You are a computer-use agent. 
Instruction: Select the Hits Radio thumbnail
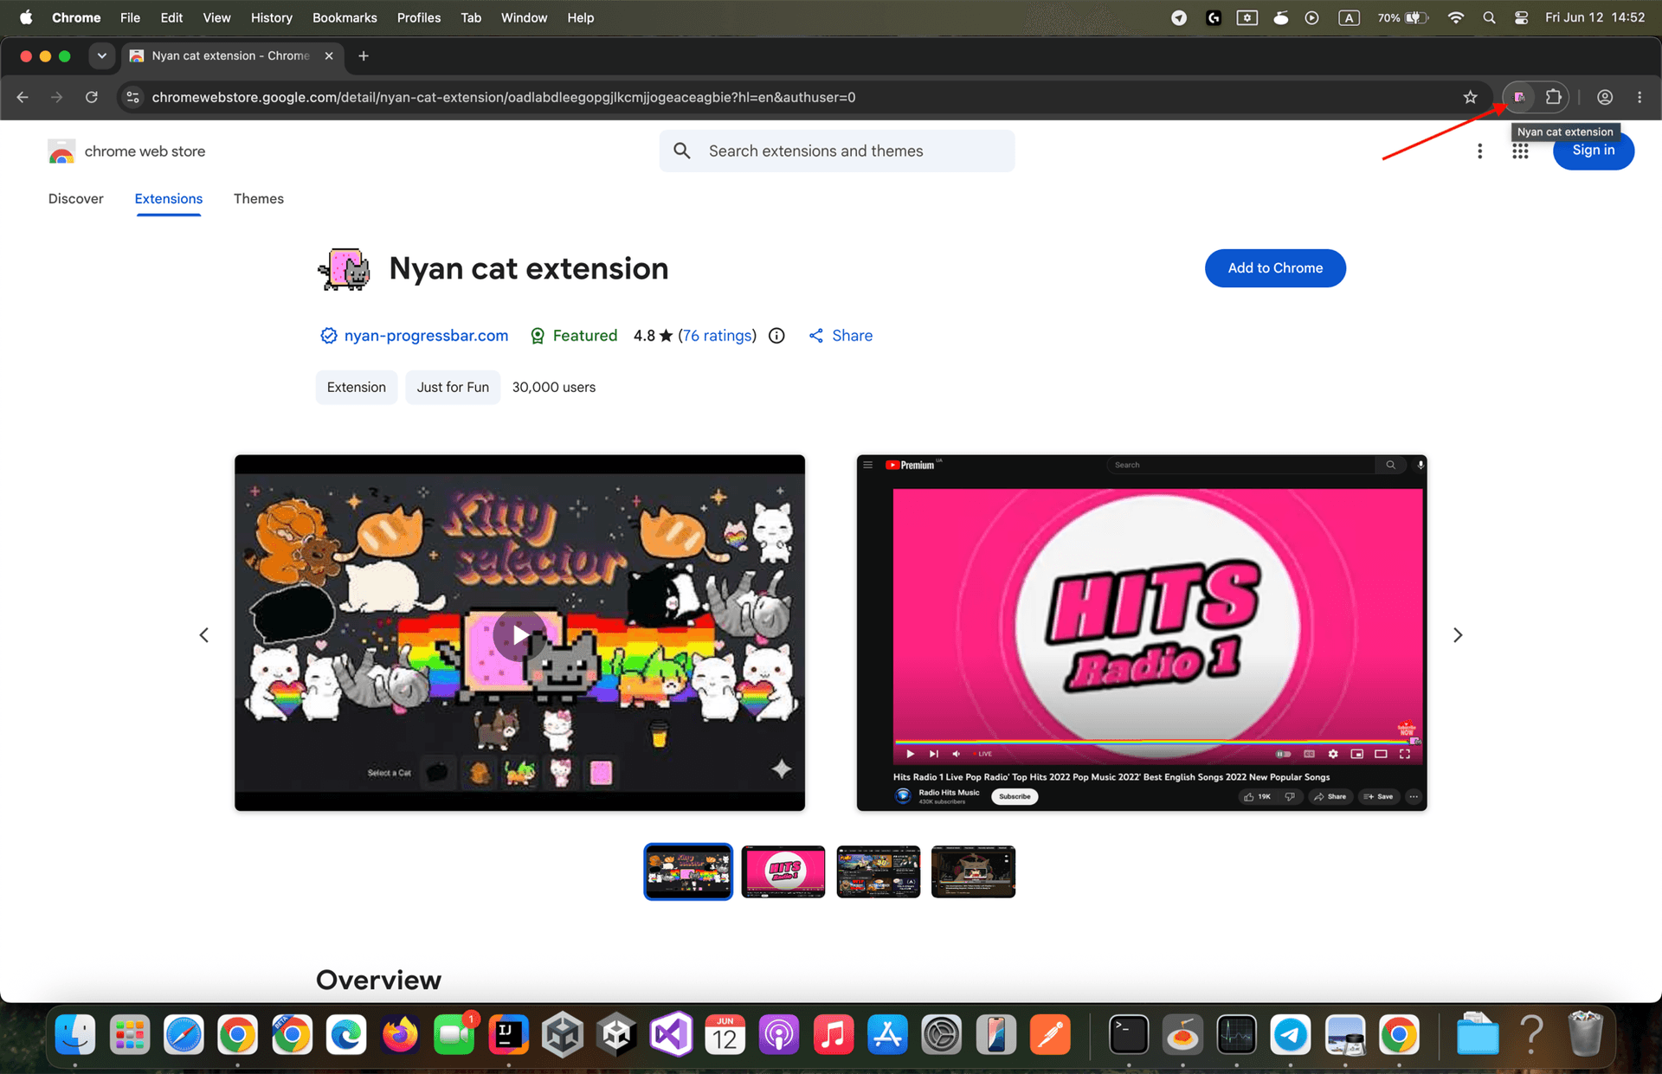click(x=783, y=871)
